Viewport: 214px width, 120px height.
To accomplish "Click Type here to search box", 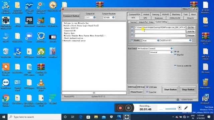I will pyautogui.click(x=34, y=117).
